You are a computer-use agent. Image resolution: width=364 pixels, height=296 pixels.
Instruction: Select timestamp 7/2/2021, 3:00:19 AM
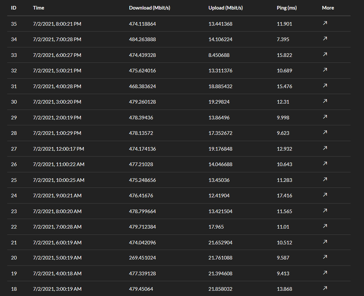(x=57, y=289)
